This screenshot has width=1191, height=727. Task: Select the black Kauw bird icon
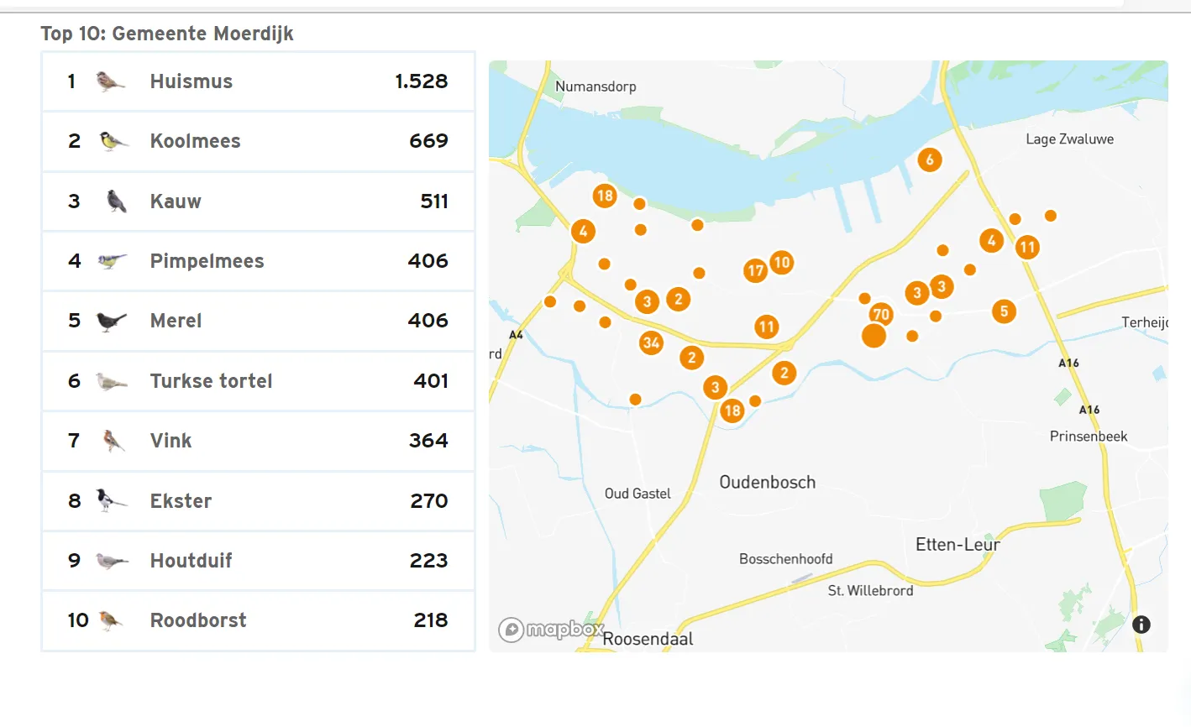[x=116, y=201]
